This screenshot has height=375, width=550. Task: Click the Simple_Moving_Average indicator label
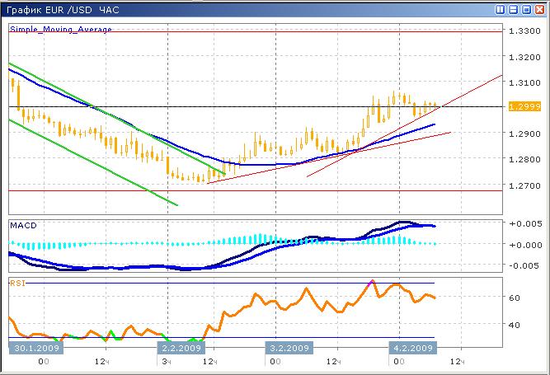click(61, 29)
